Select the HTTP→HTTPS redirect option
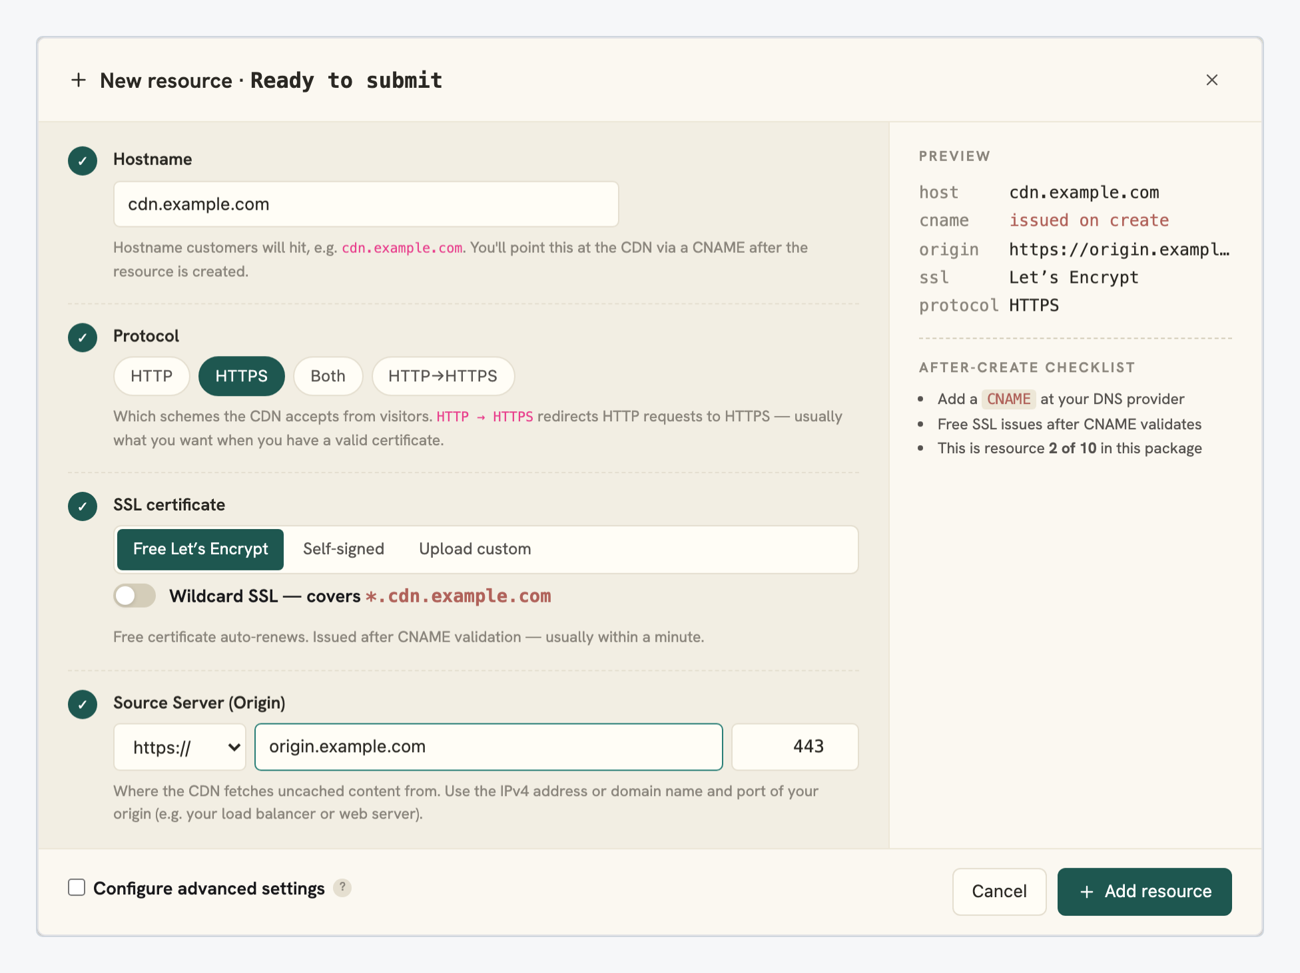The width and height of the screenshot is (1300, 973). pyautogui.click(x=443, y=376)
